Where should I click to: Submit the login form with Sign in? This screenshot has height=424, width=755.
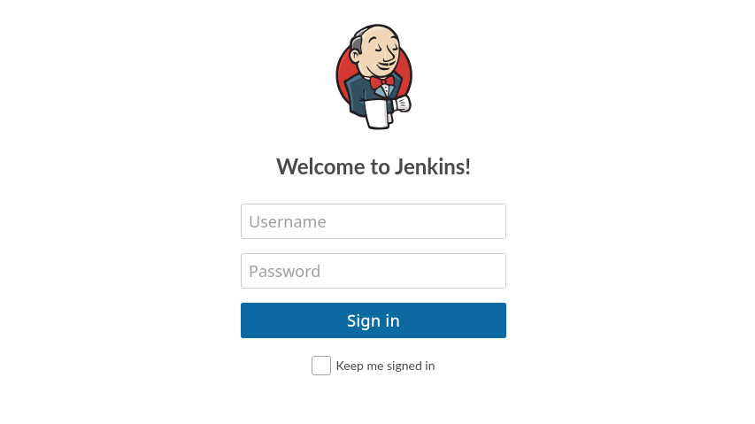tap(374, 320)
